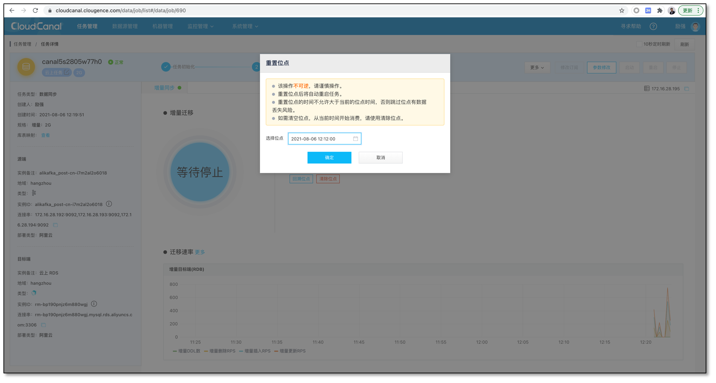Open the help question-mark icon

653,26
